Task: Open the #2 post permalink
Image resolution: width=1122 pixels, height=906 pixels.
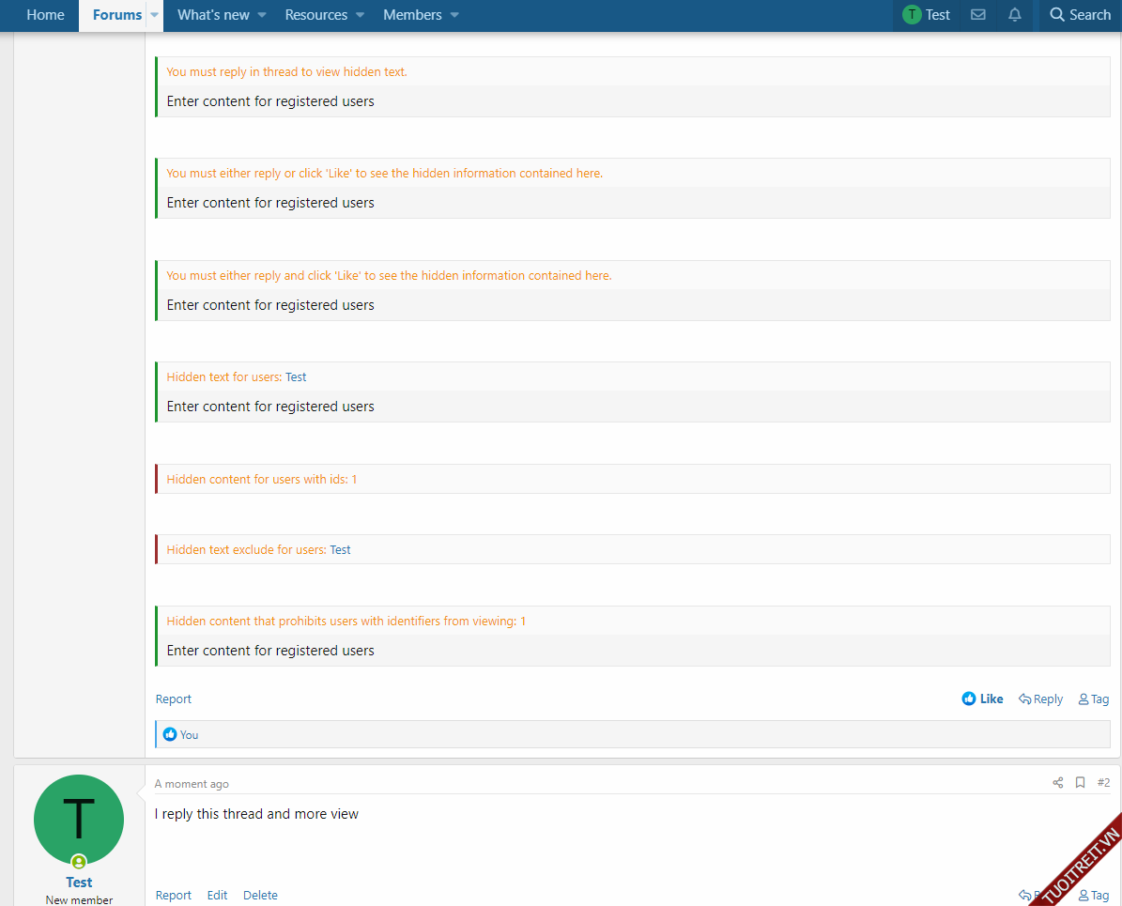Action: tap(1103, 783)
